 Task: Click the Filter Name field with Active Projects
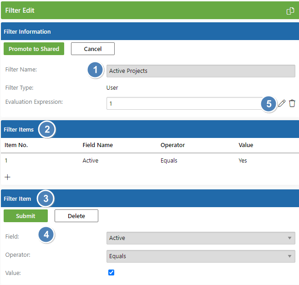pyautogui.click(x=201, y=71)
